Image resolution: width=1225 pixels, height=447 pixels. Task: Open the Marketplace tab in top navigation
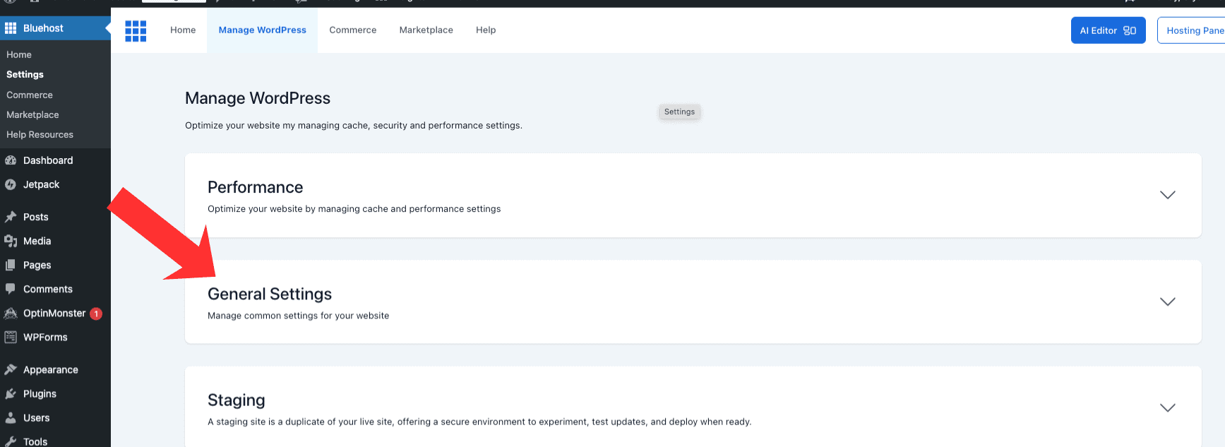[426, 30]
